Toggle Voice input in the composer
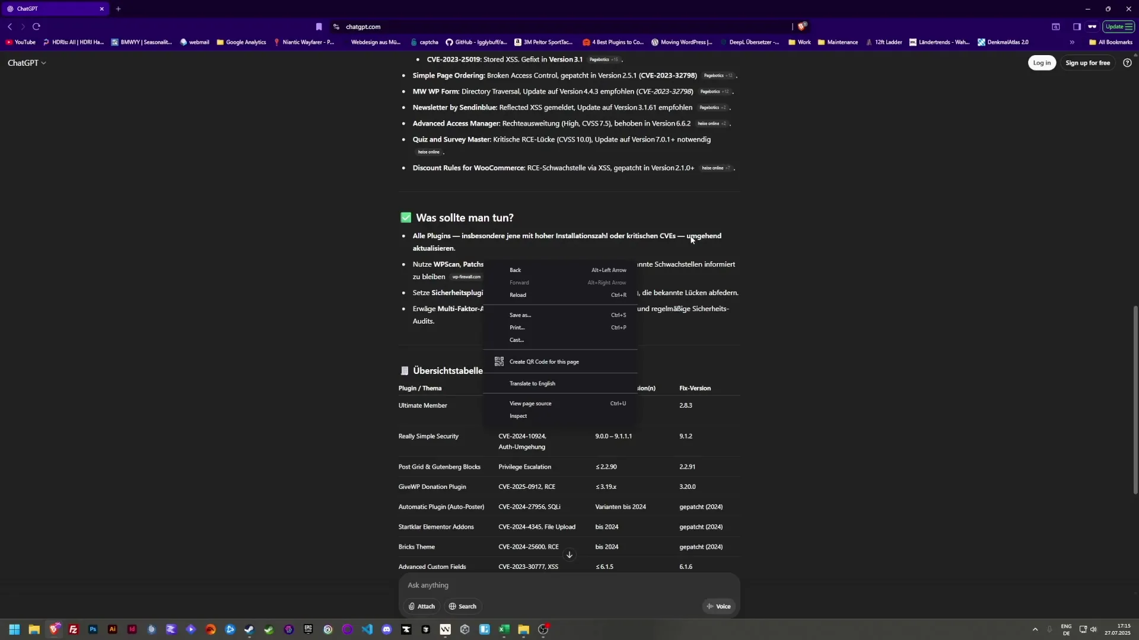Viewport: 1139px width, 640px height. click(x=718, y=606)
